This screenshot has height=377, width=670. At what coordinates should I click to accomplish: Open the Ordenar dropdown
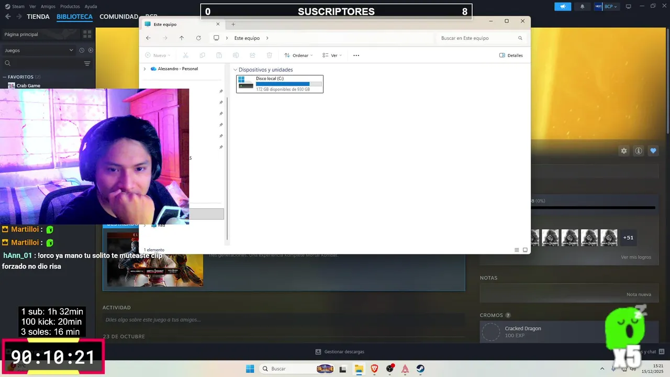pos(298,56)
